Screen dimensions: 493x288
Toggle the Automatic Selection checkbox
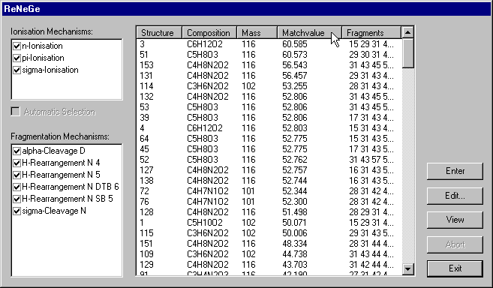(16, 112)
